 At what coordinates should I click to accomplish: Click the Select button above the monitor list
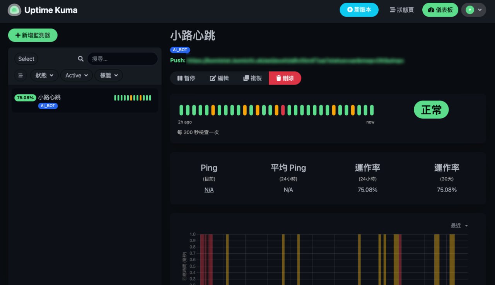26,59
